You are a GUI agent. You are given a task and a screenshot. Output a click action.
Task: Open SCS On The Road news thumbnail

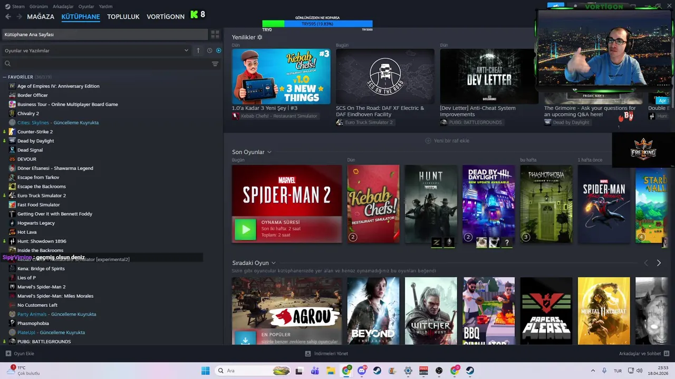pyautogui.click(x=385, y=76)
